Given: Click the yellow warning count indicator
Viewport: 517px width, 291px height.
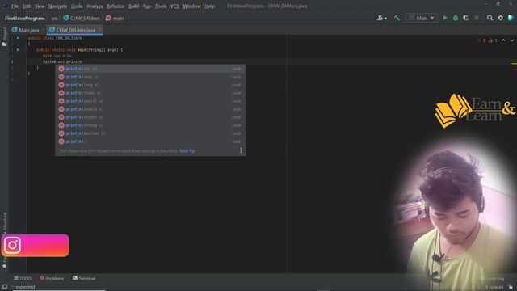Looking at the screenshot, I should click(493, 40).
